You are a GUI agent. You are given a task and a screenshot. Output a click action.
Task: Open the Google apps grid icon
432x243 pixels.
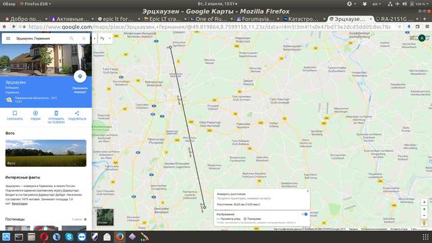tap(412, 38)
